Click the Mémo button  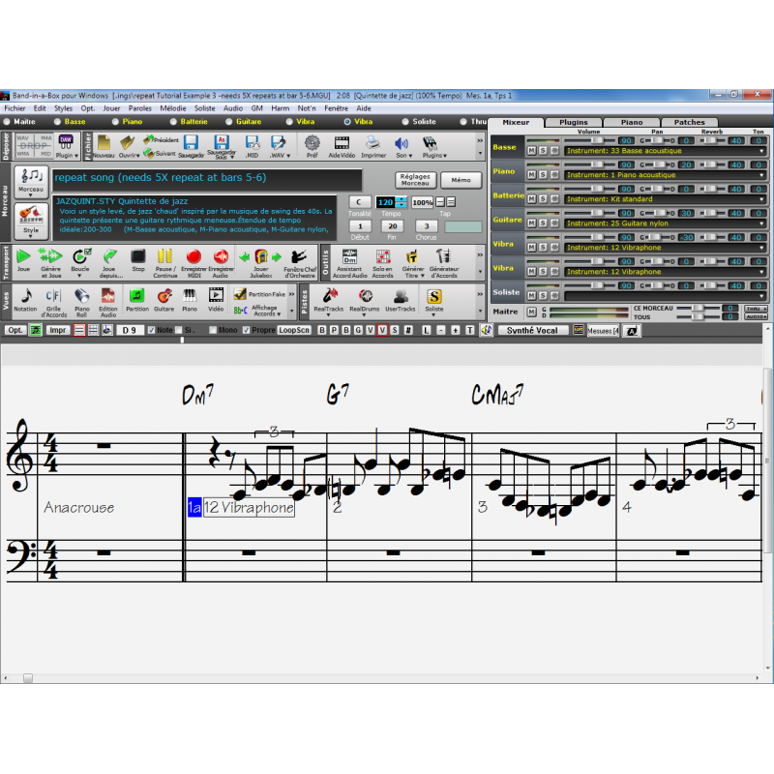461,180
